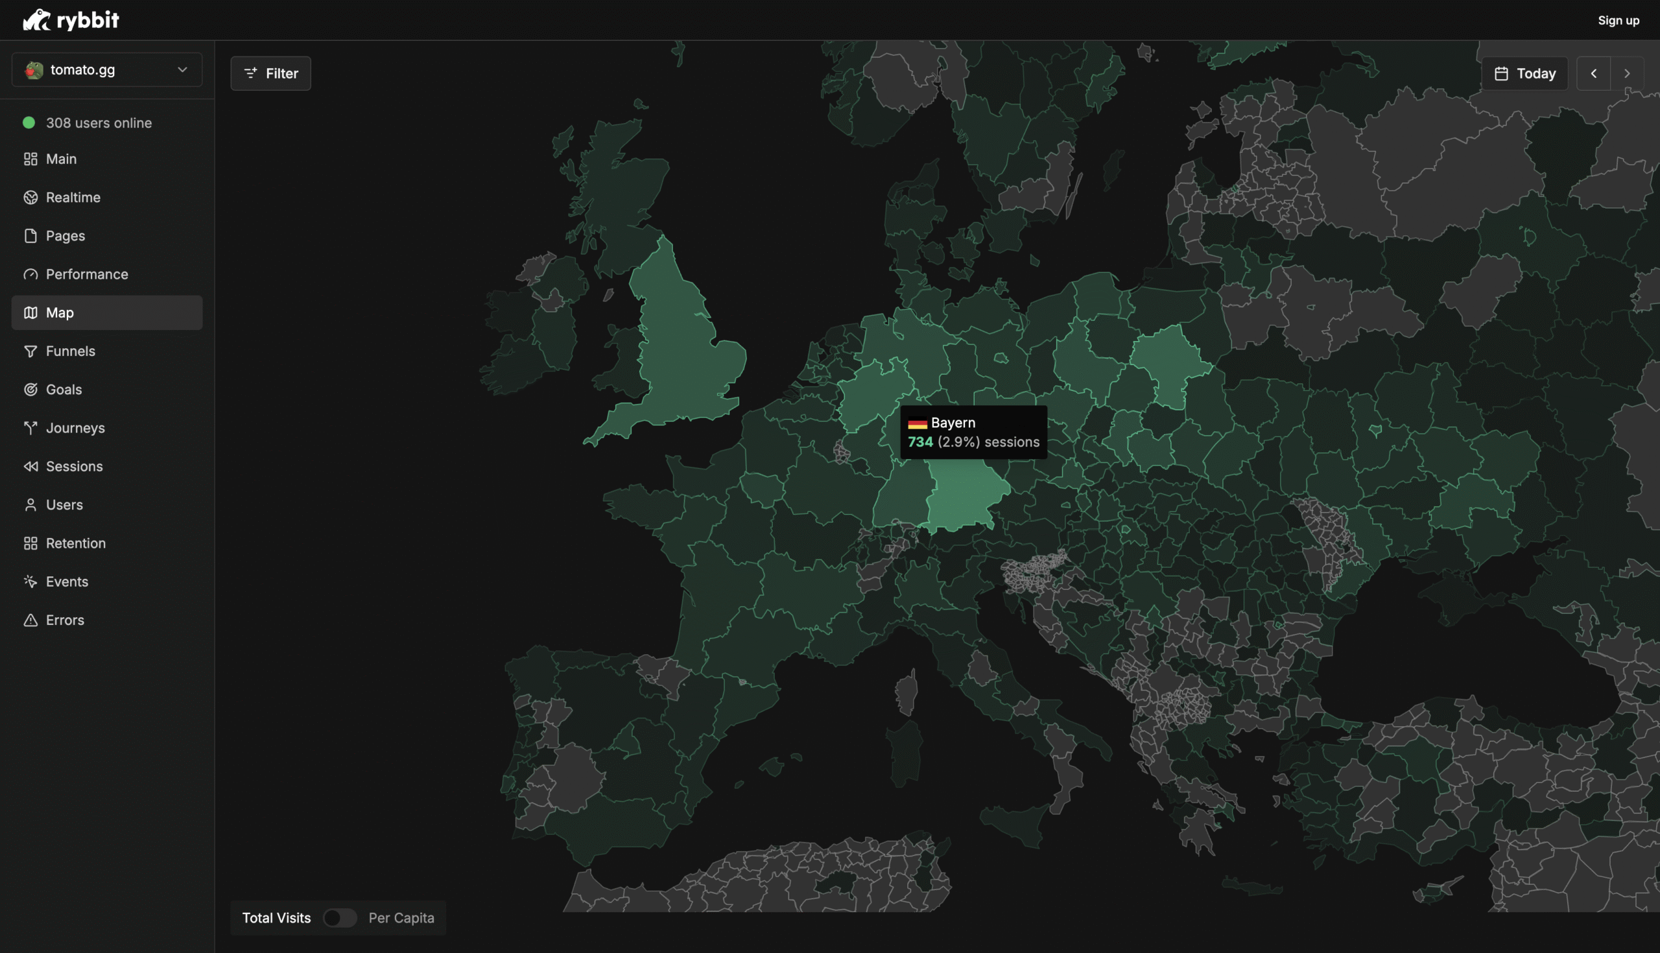This screenshot has width=1660, height=953.
Task: Click the Events sparkle cursor icon
Action: point(30,582)
